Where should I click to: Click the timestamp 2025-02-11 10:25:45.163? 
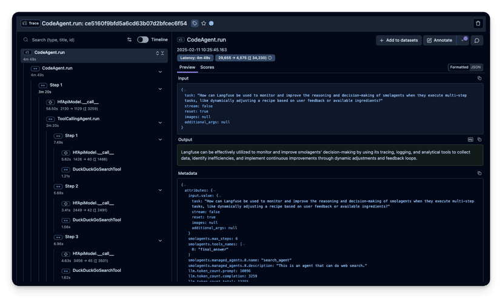(202, 50)
